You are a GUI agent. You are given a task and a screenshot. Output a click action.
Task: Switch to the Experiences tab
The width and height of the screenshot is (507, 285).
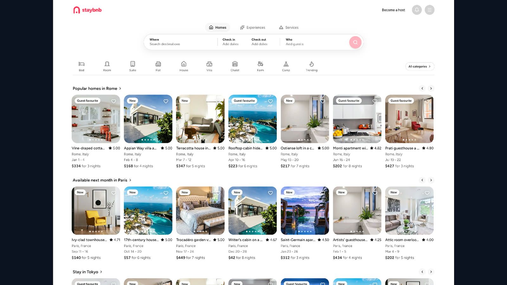pos(253,28)
